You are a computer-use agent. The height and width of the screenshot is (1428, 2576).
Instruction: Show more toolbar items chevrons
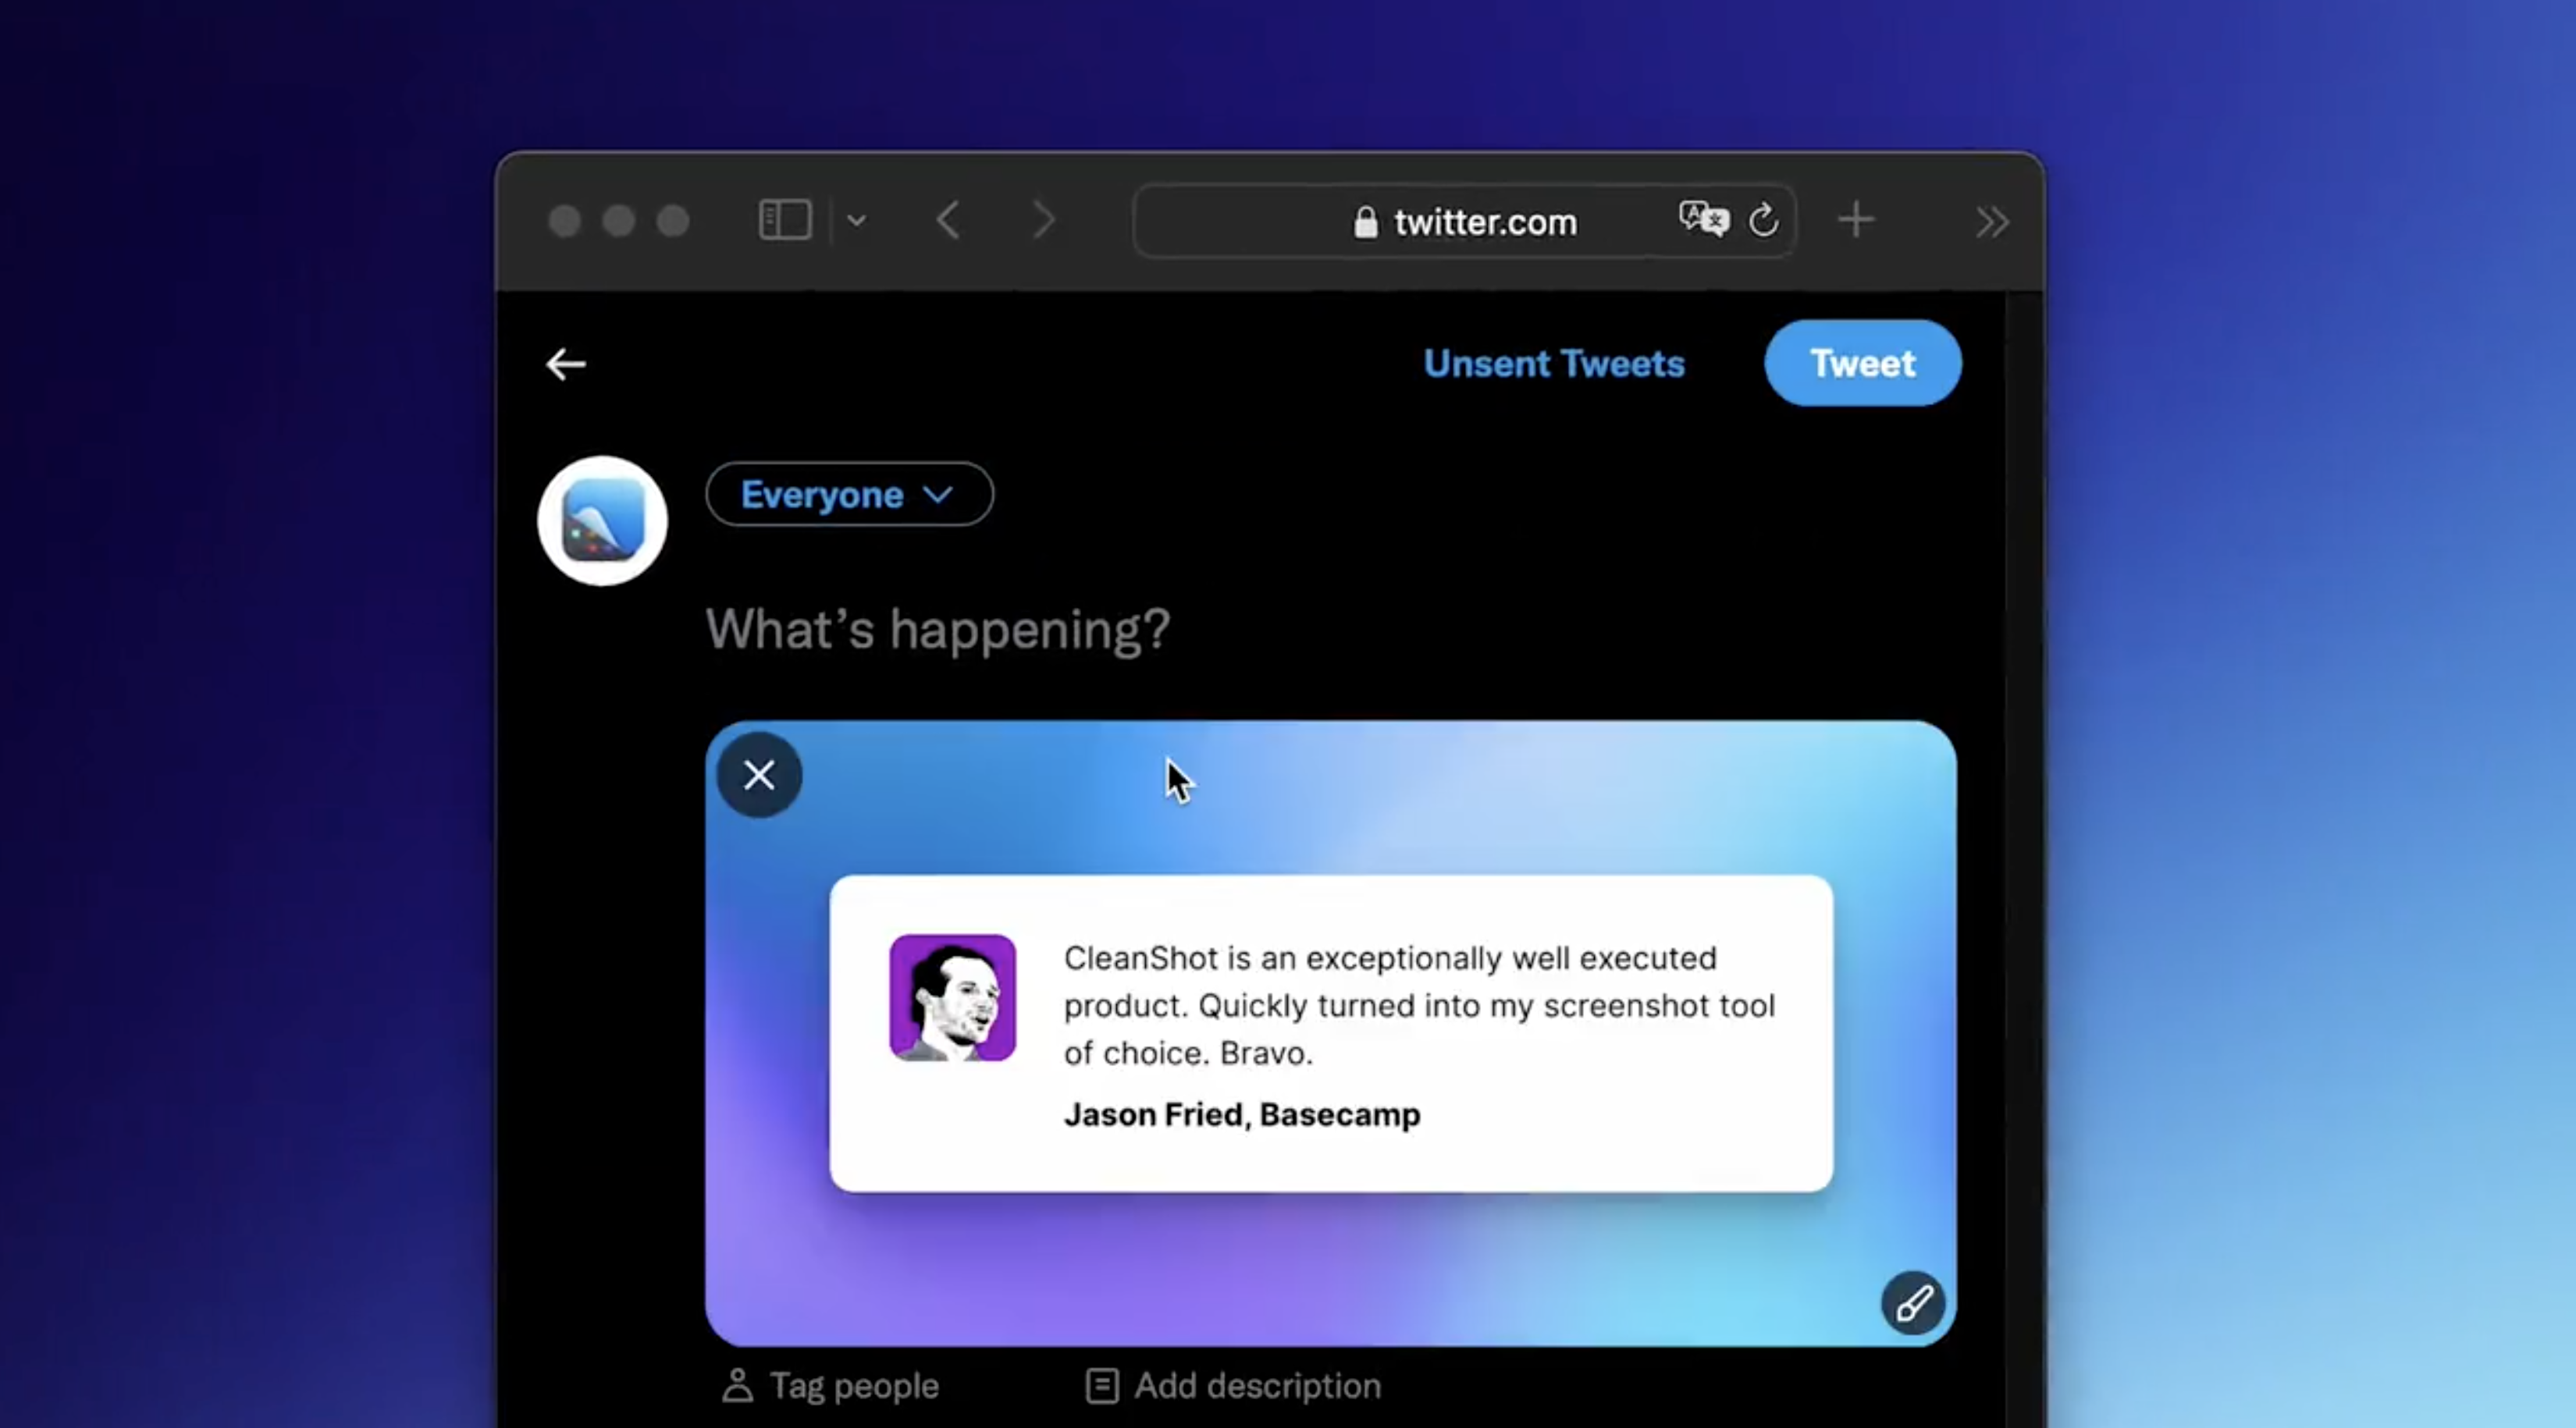[x=1992, y=222]
